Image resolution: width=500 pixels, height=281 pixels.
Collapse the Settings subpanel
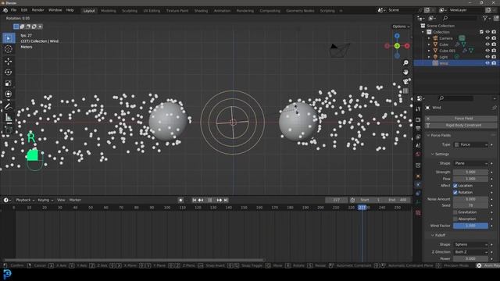[x=432, y=155]
